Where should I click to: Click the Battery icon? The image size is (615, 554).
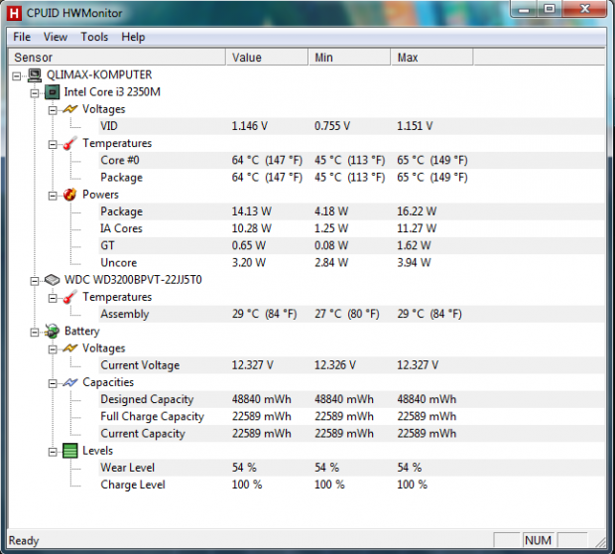pos(52,332)
